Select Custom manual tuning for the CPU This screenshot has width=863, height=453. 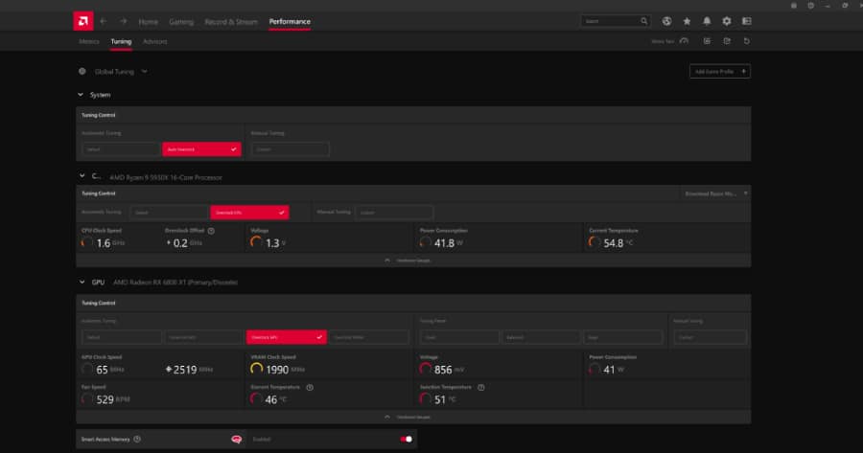point(395,212)
